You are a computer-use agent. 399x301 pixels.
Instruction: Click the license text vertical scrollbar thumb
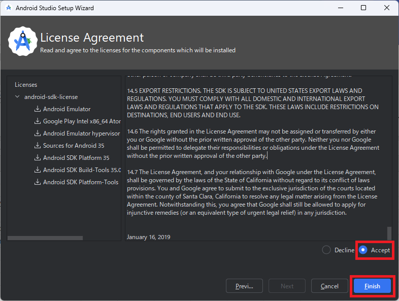click(x=389, y=233)
